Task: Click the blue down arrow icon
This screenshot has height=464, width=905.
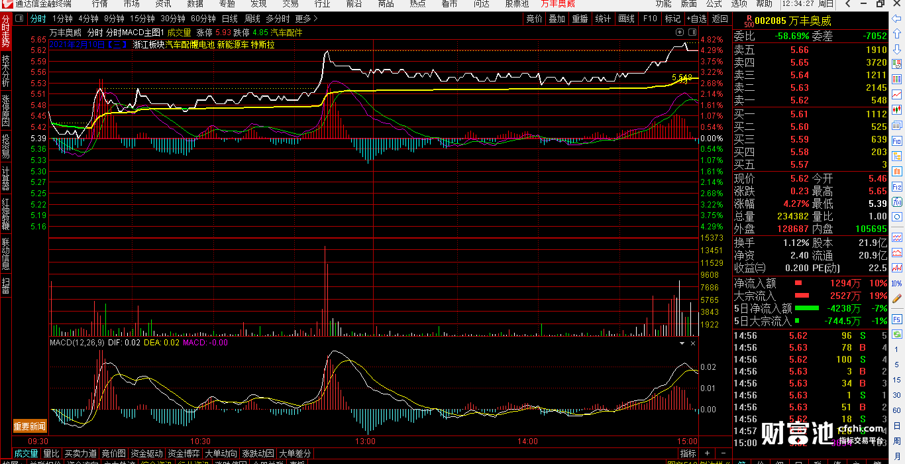Action: click(x=897, y=48)
